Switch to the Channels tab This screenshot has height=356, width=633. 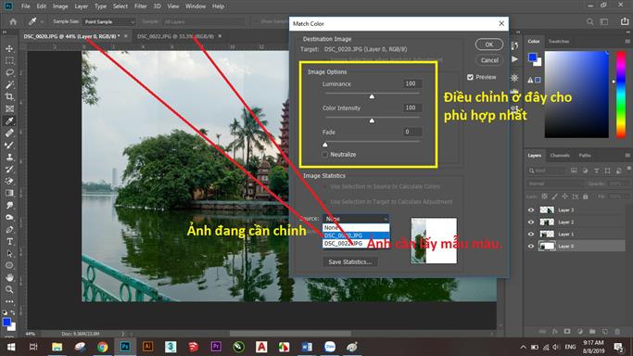(x=560, y=156)
